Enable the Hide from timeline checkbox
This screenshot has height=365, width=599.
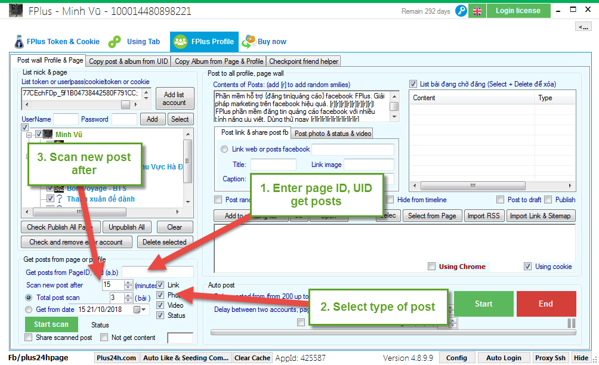tap(390, 200)
